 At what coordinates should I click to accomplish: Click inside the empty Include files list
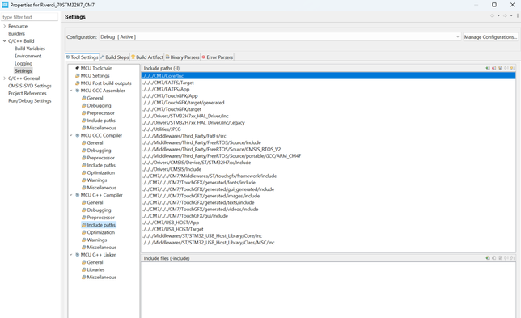pyautogui.click(x=328, y=290)
